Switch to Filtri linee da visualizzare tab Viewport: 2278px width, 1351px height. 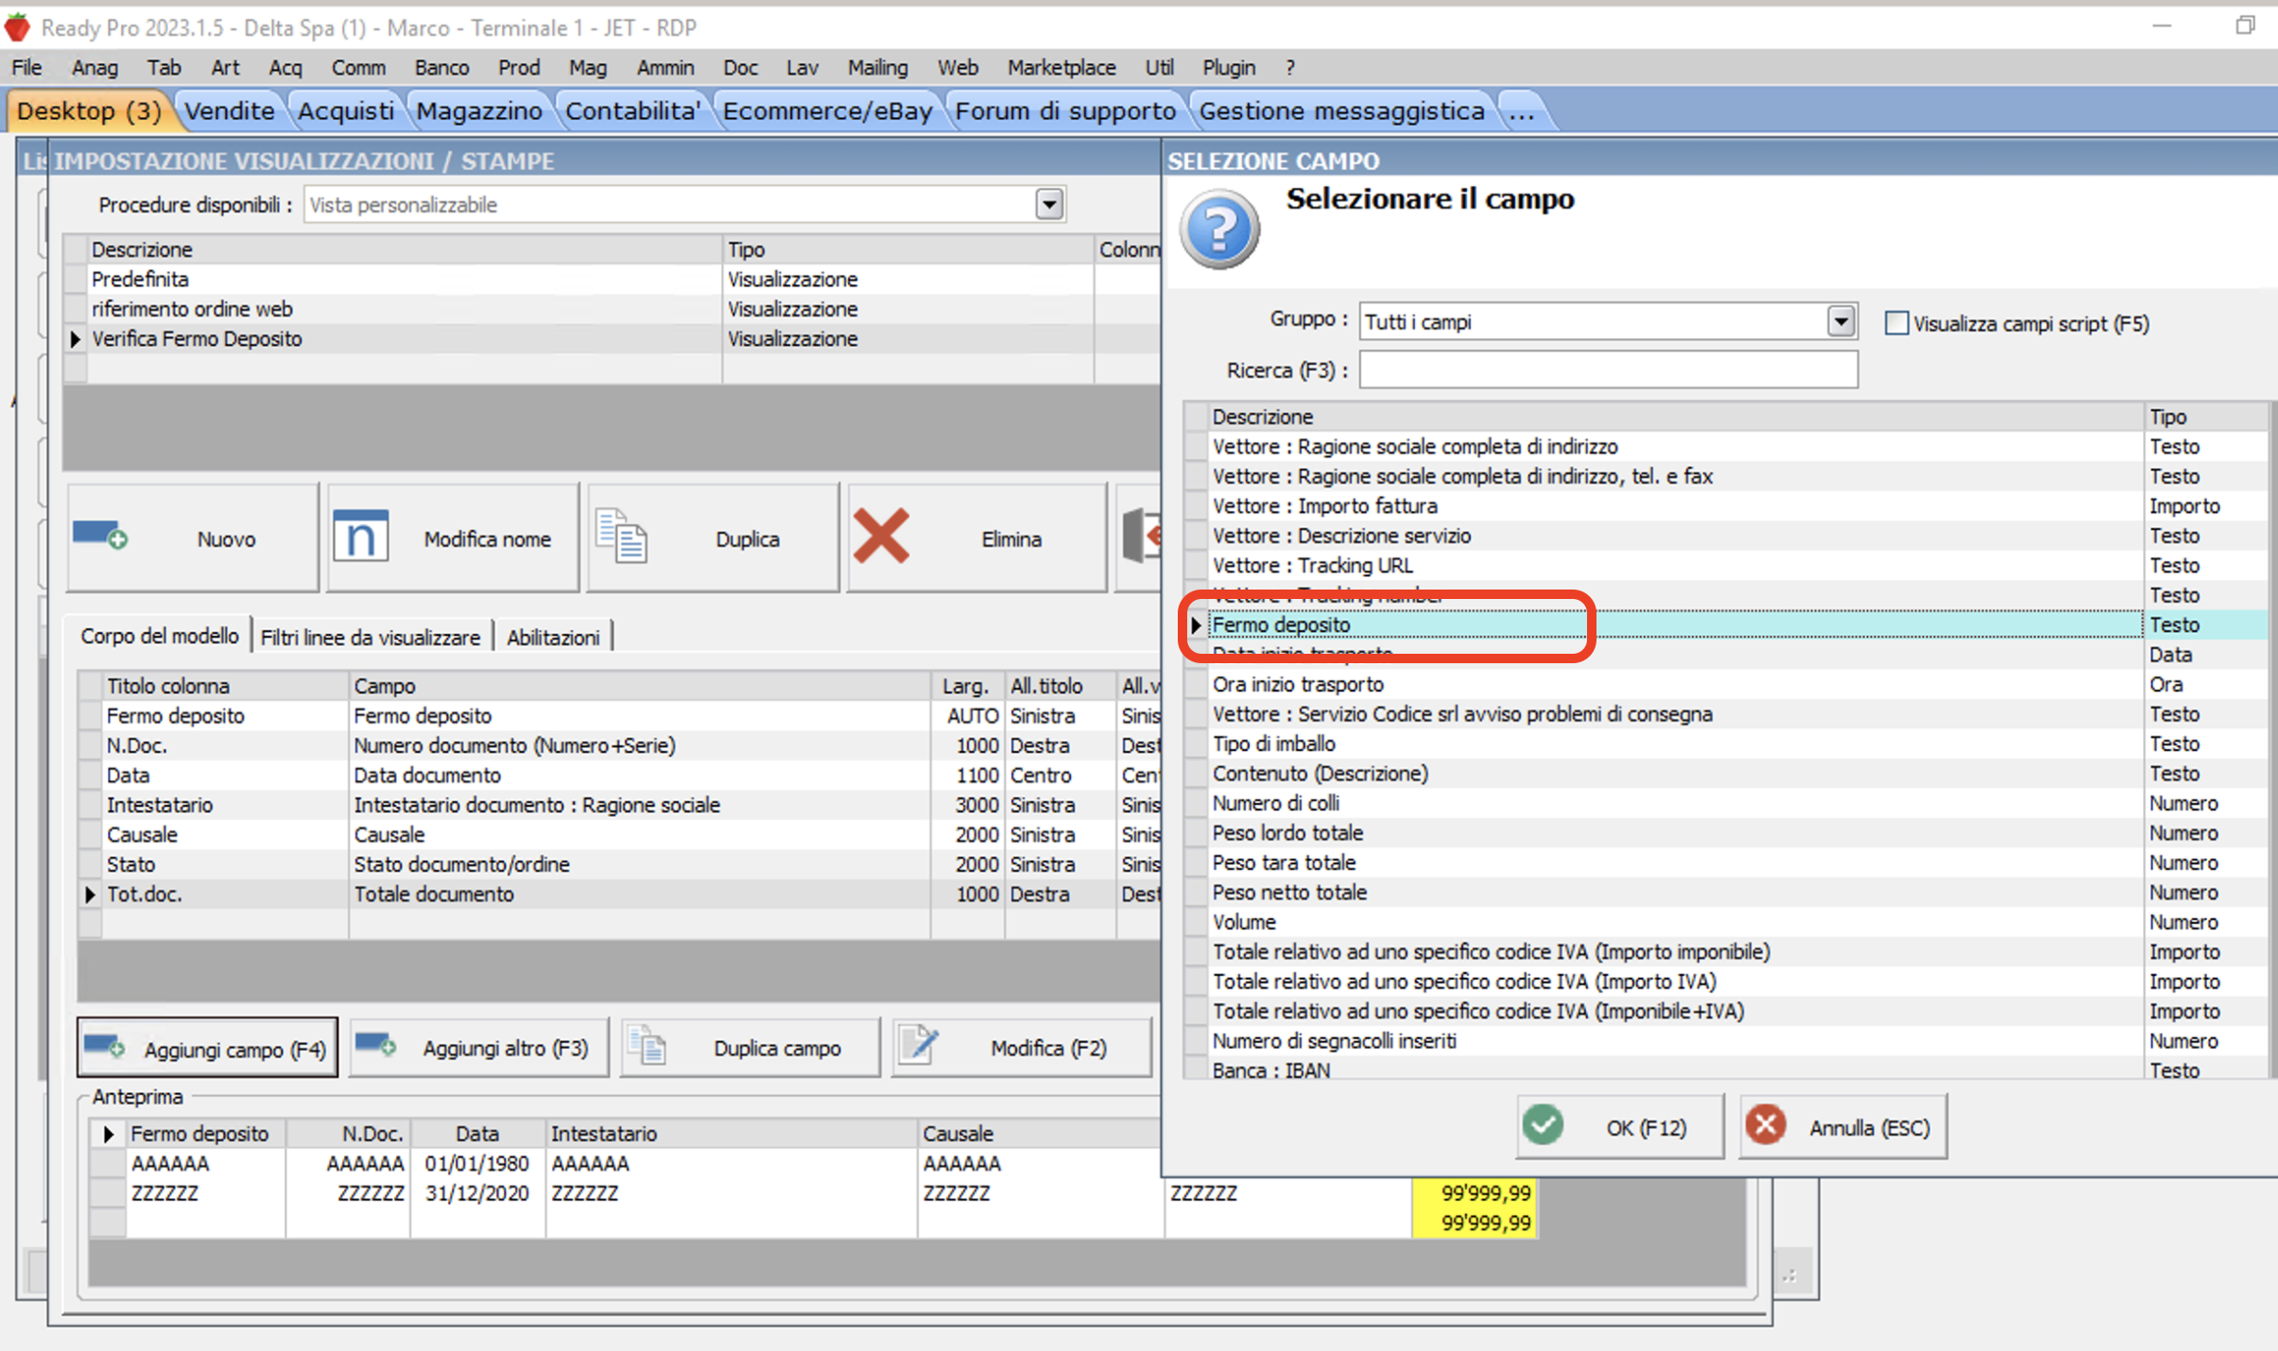pyautogui.click(x=370, y=637)
